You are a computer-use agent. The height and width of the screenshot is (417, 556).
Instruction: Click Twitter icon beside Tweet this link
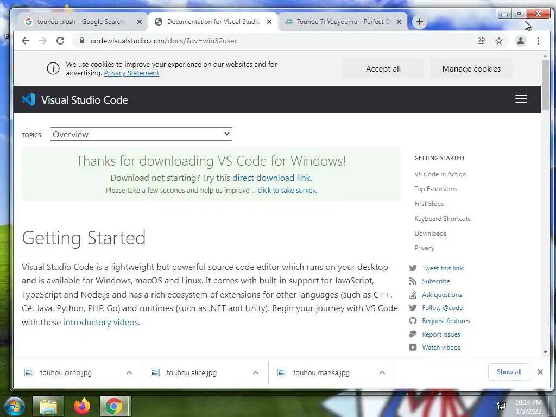tap(413, 268)
